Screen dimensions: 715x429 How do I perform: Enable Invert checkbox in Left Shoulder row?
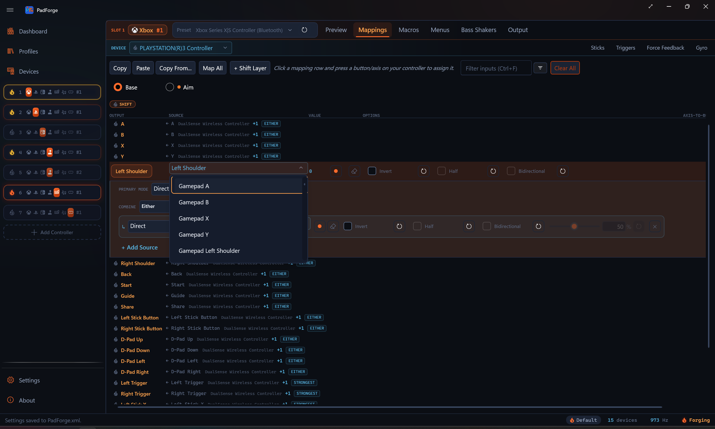click(x=372, y=171)
